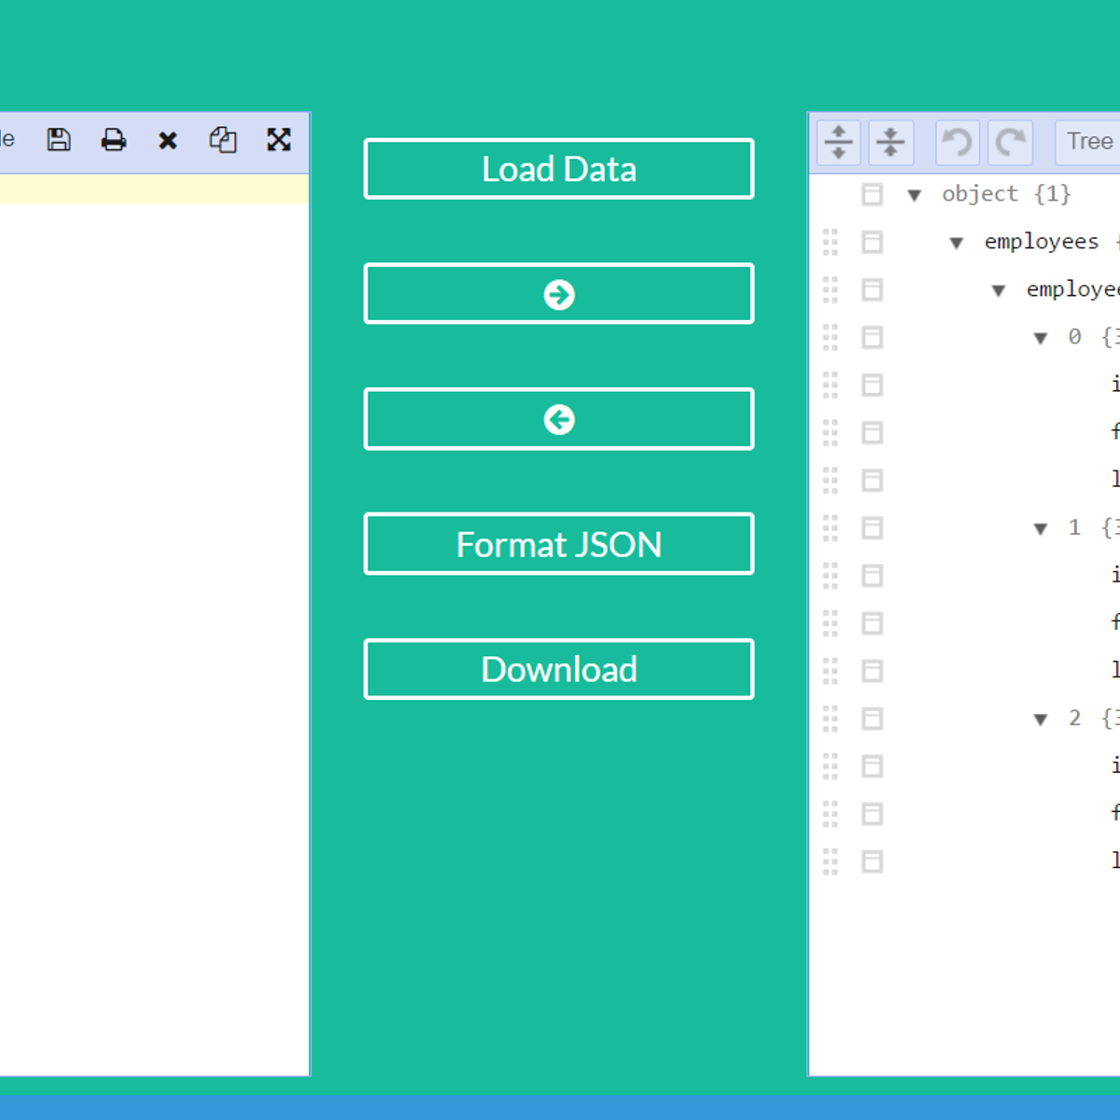Open the action menu for employees row
This screenshot has width=1120, height=1120.
click(872, 242)
